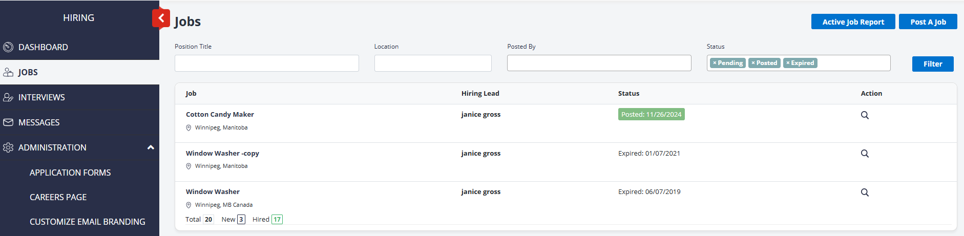Open Customize Email Branding

(x=87, y=222)
